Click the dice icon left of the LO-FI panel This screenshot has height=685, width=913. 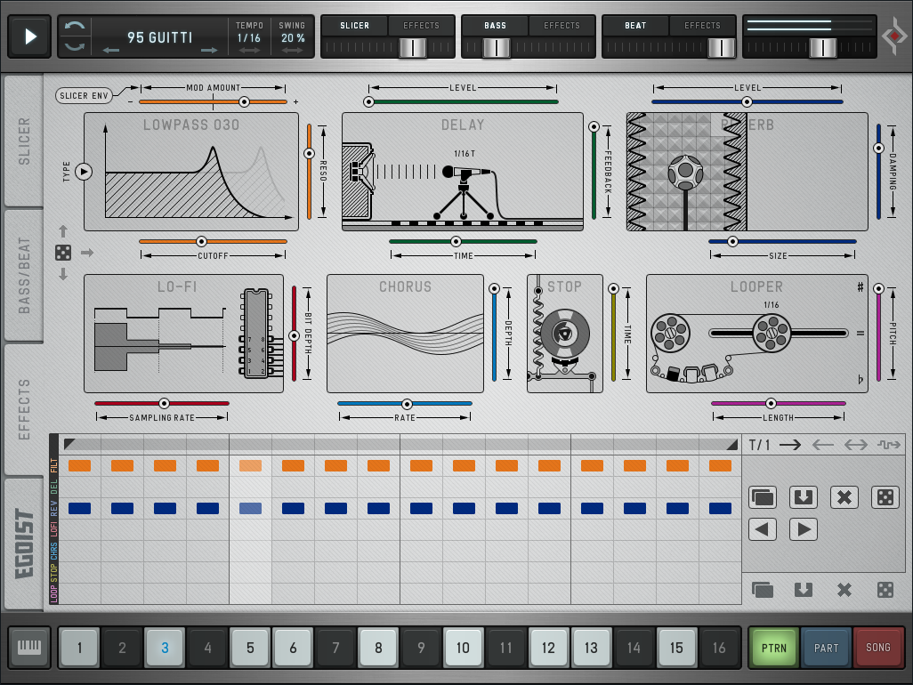(63, 253)
